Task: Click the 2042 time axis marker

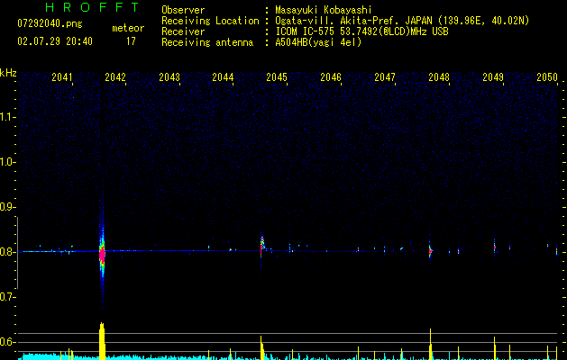Action: (x=115, y=77)
